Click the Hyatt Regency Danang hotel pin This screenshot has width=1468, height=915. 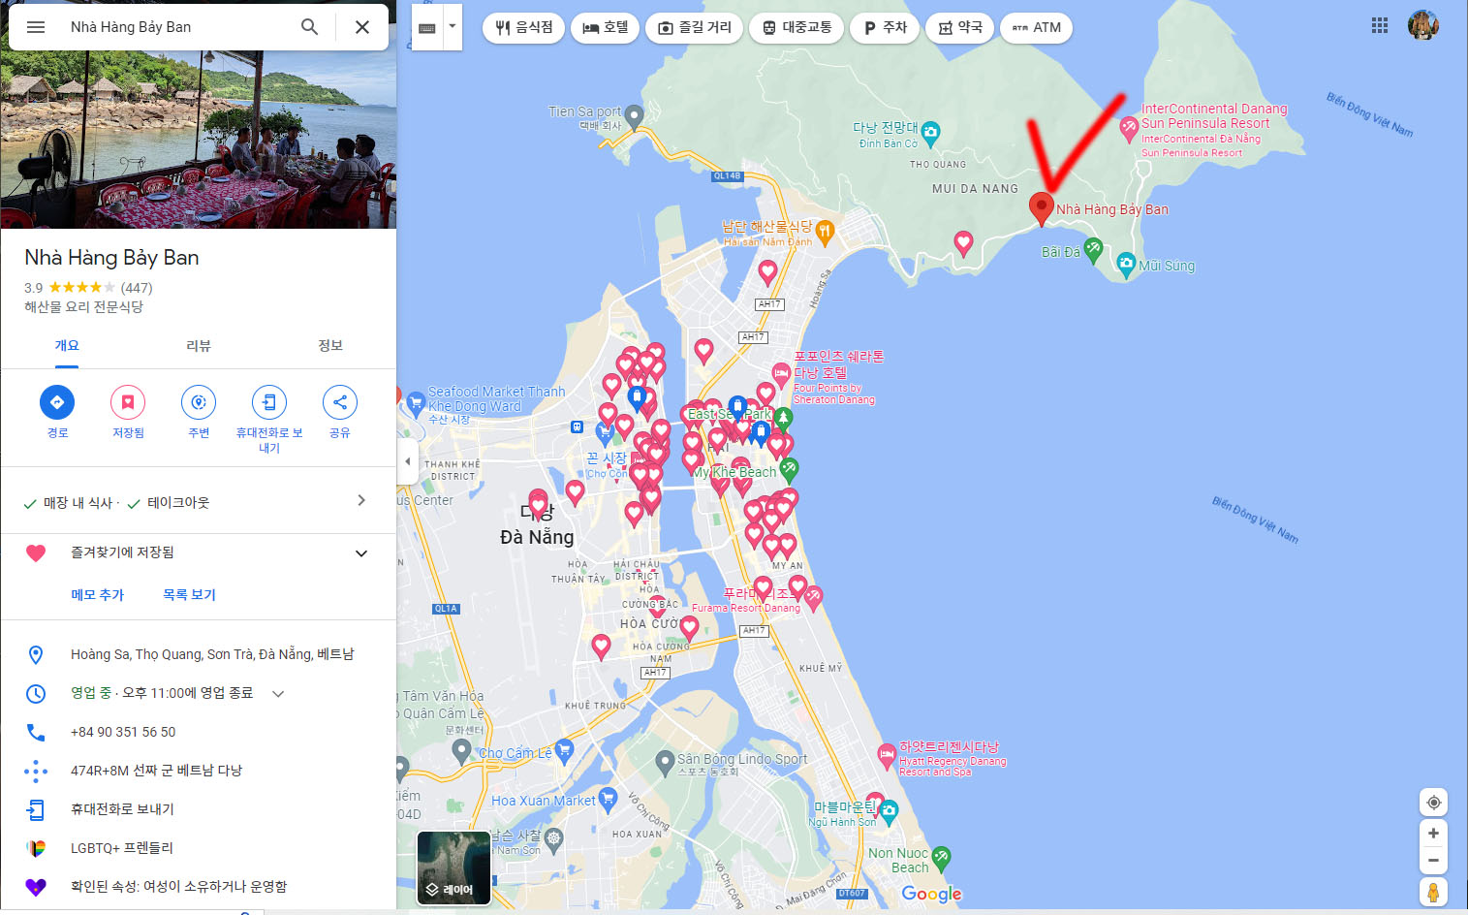(x=887, y=754)
